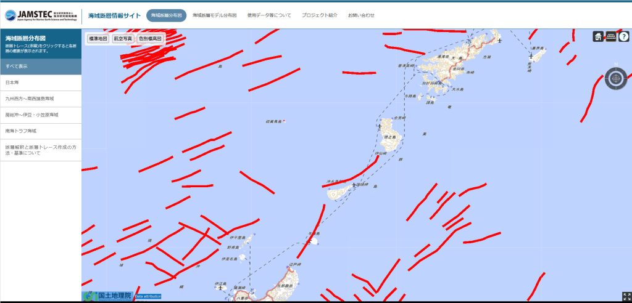Viewport: 632px width, 303px height.
Task: Select すべて表示 in the sidebar
Action: tap(41, 66)
